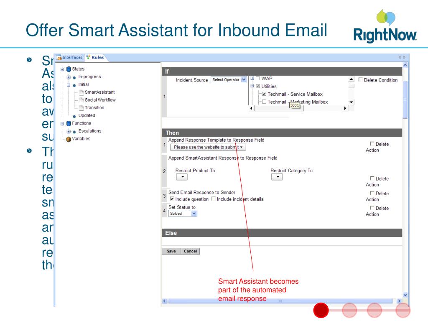
Task: Select the Updated state
Action: point(87,115)
